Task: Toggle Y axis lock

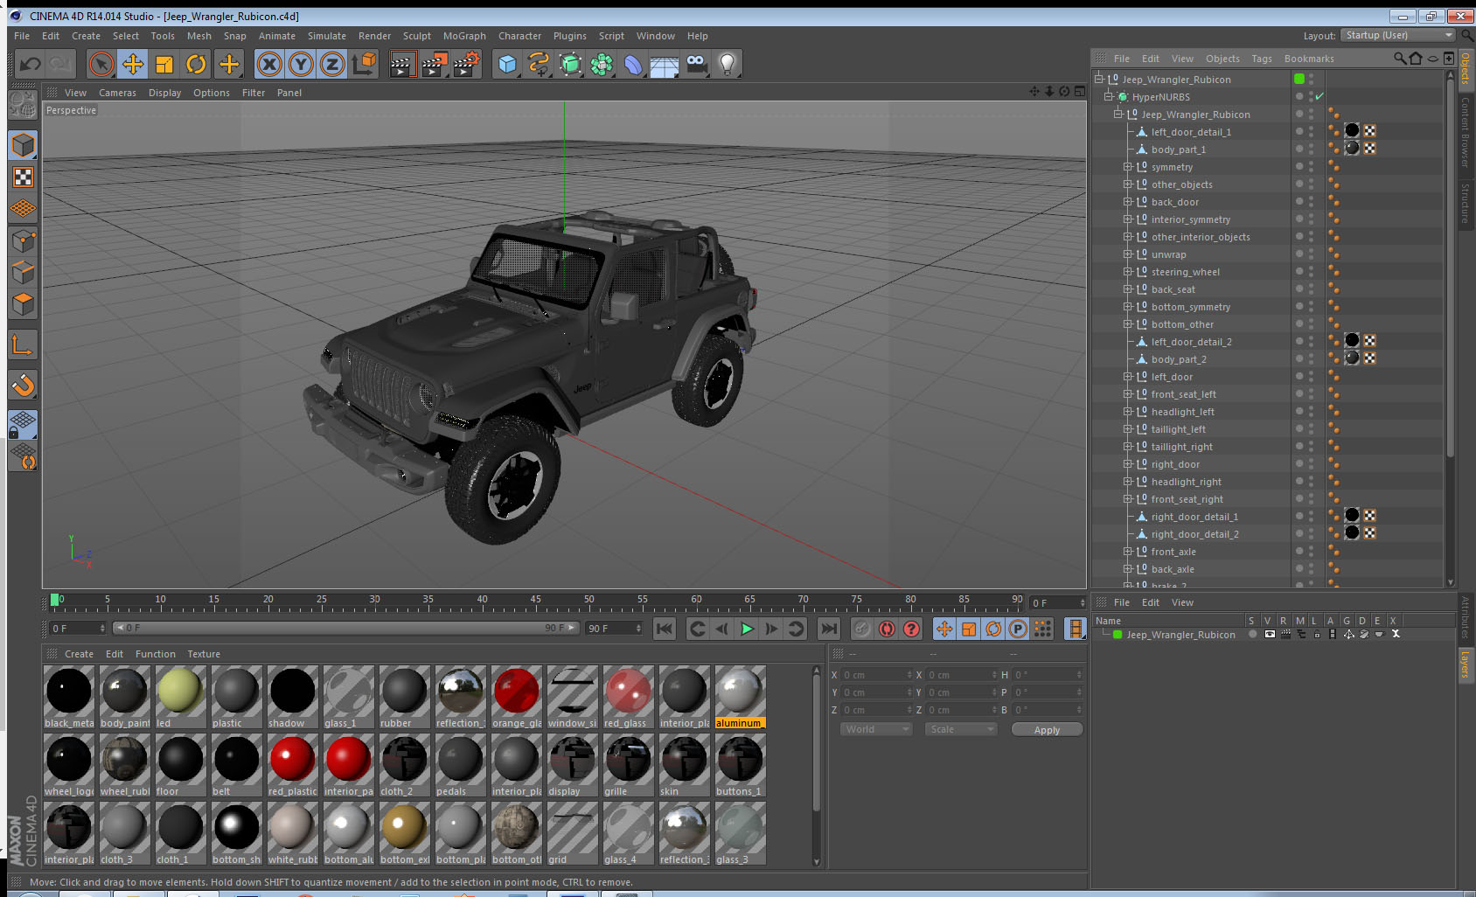Action: pyautogui.click(x=301, y=64)
